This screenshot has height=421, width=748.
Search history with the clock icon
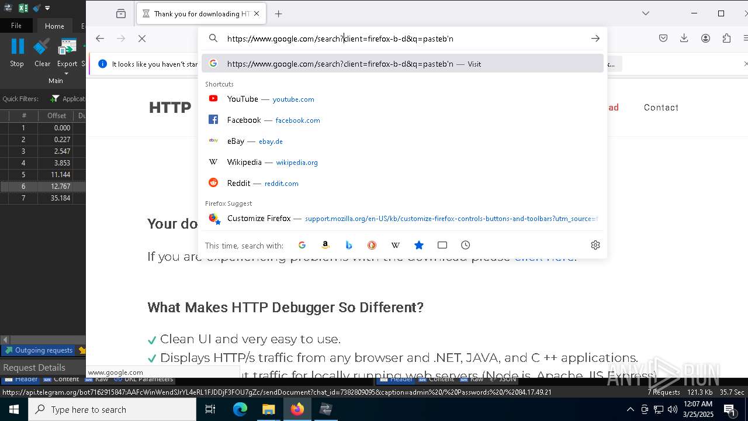(466, 245)
